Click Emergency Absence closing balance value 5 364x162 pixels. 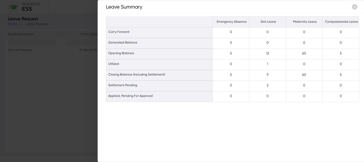tap(231, 75)
